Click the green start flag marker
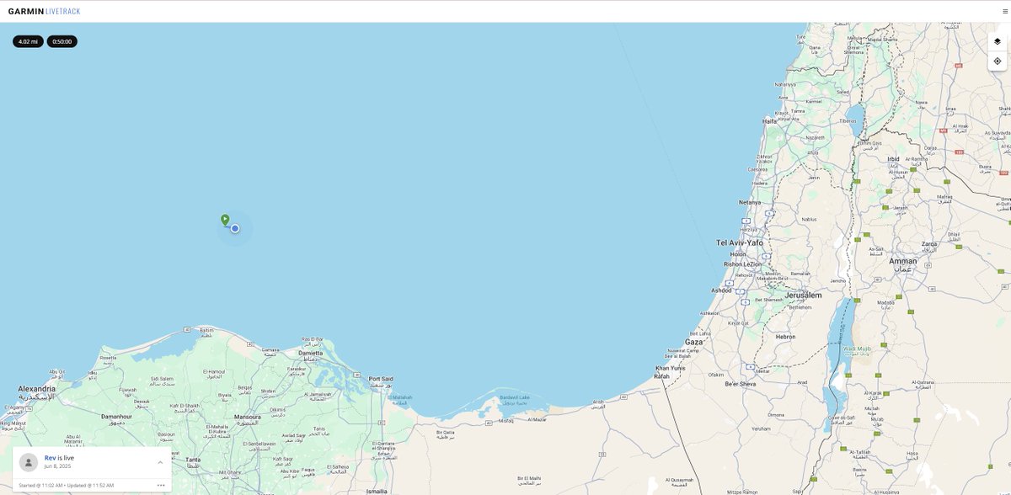1011x495 pixels. click(225, 220)
